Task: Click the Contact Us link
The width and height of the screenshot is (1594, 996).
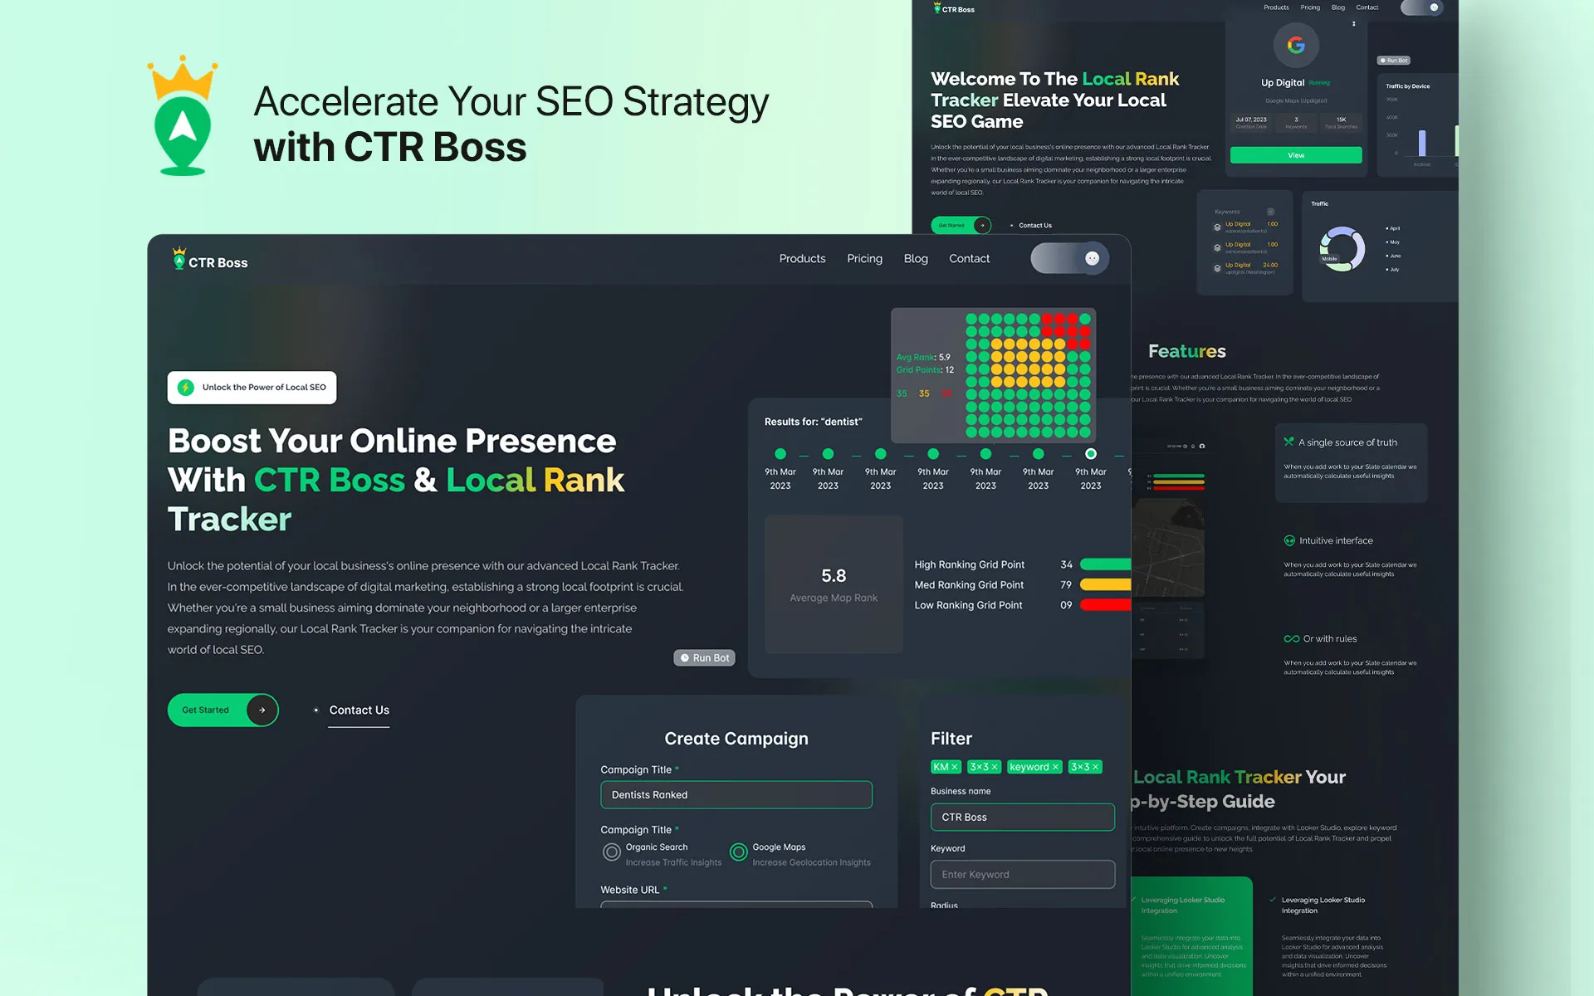Action: (x=359, y=710)
